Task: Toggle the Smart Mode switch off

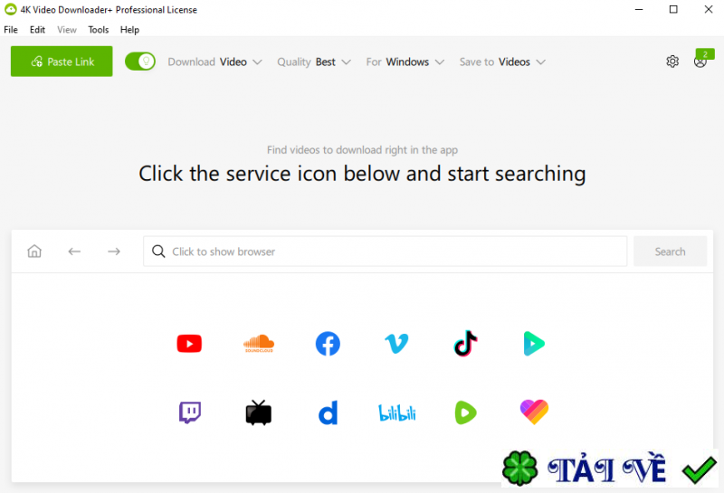Action: [140, 62]
